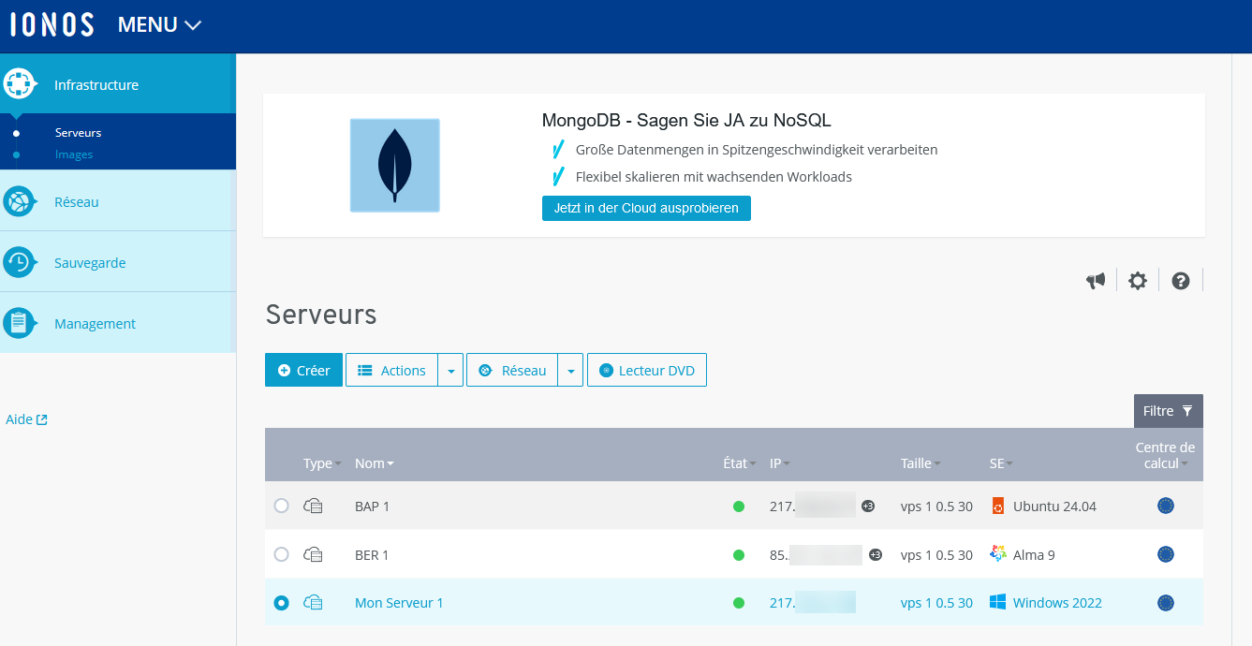The width and height of the screenshot is (1252, 646).
Task: Sort by Nom column header
Action: click(375, 463)
